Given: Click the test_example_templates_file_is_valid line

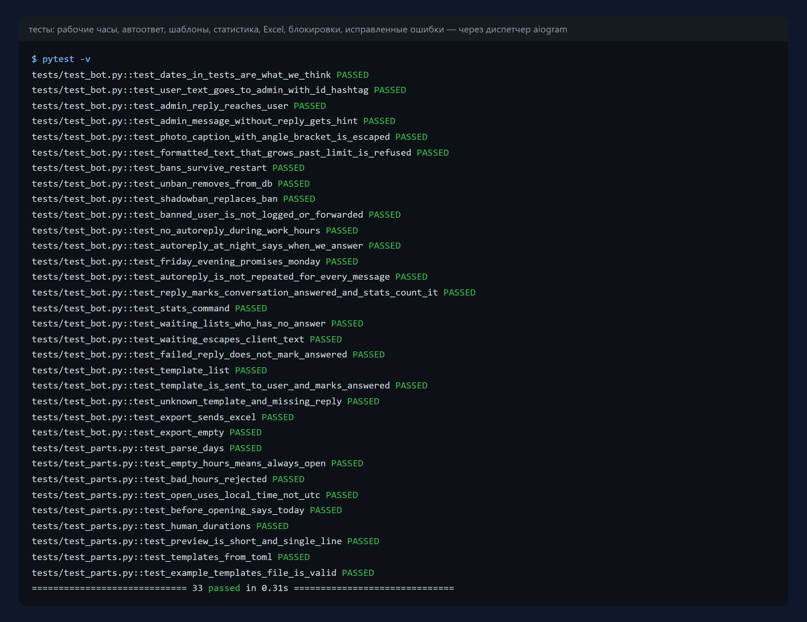Looking at the screenshot, I should pos(203,573).
